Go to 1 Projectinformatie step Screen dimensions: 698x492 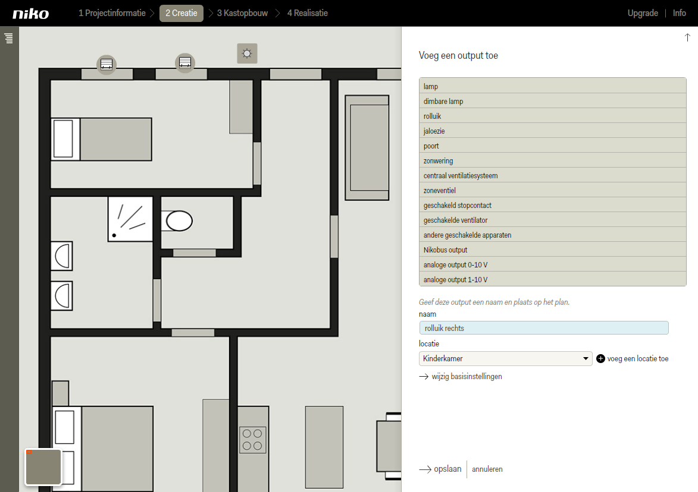[x=112, y=13]
